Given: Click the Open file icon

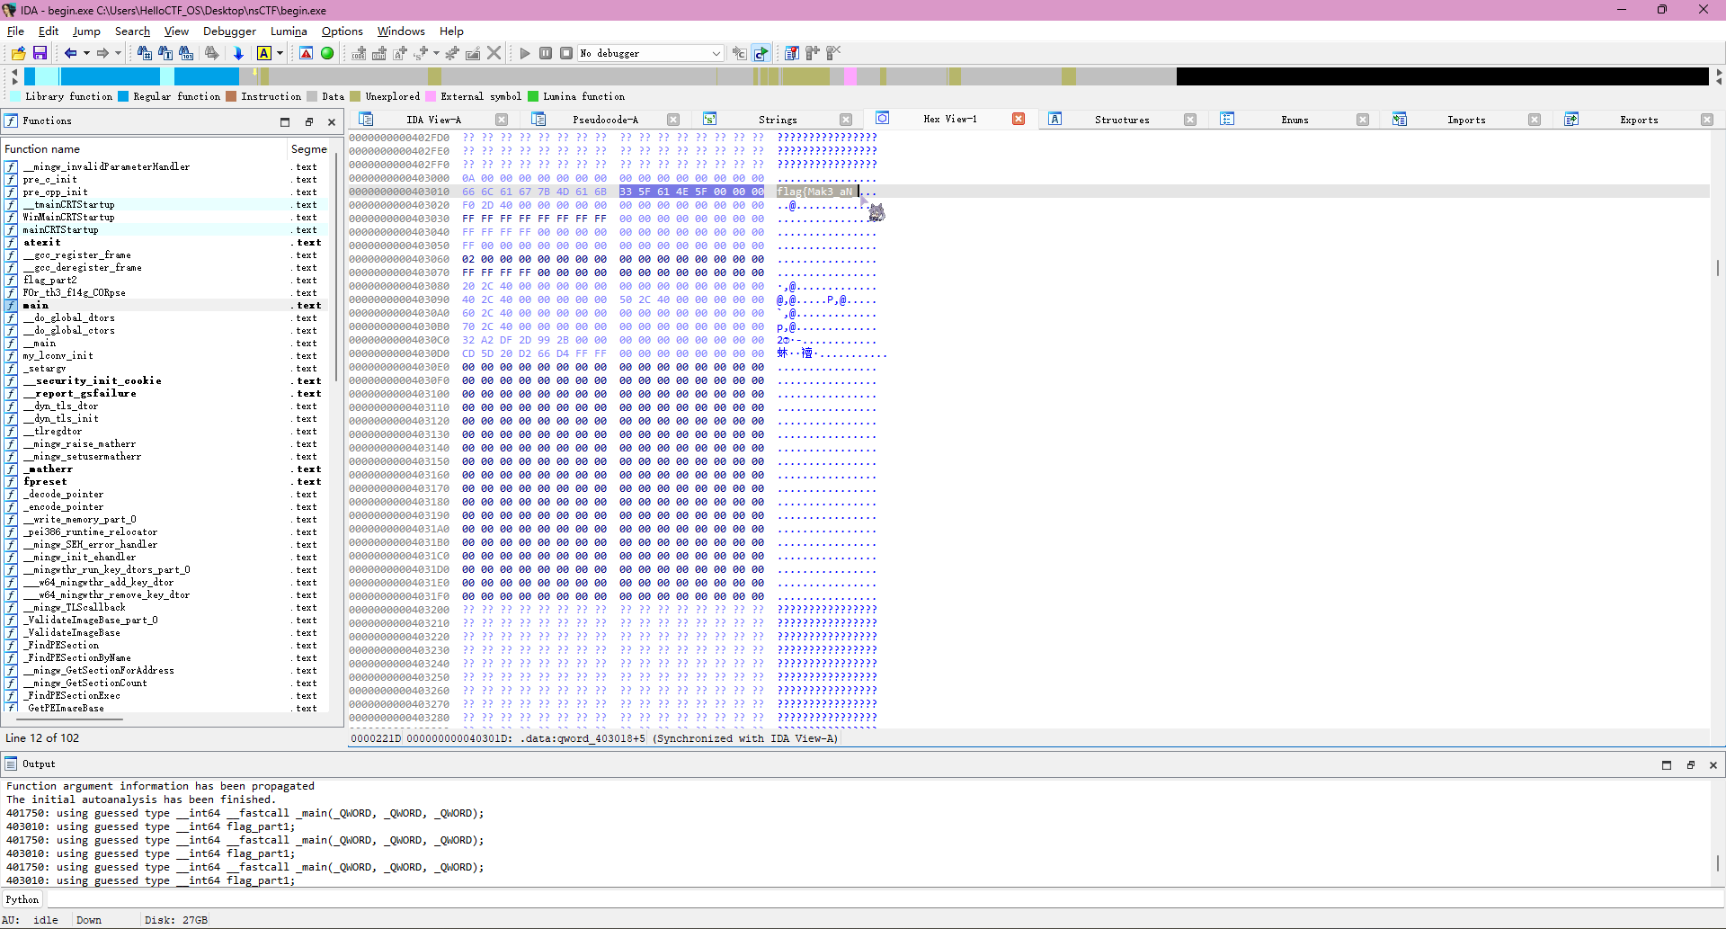Looking at the screenshot, I should coord(18,54).
